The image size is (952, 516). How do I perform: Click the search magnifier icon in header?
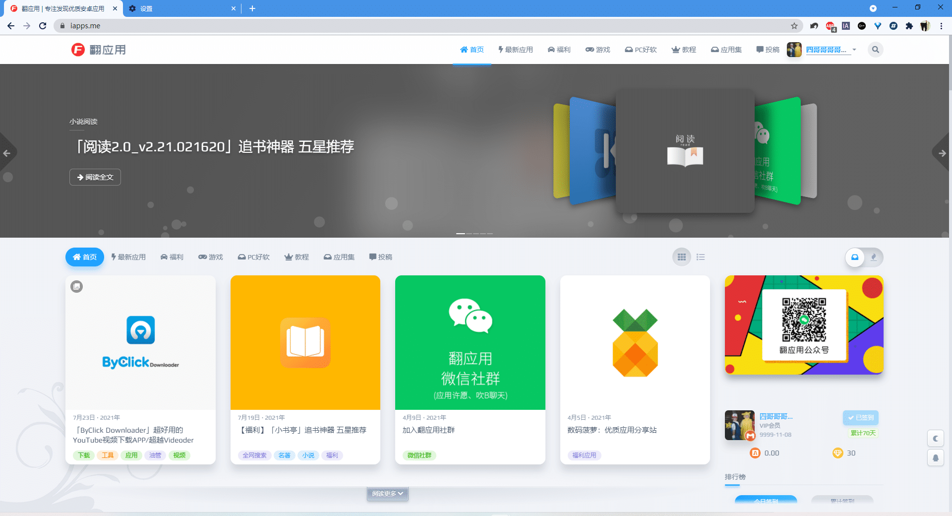click(x=875, y=50)
